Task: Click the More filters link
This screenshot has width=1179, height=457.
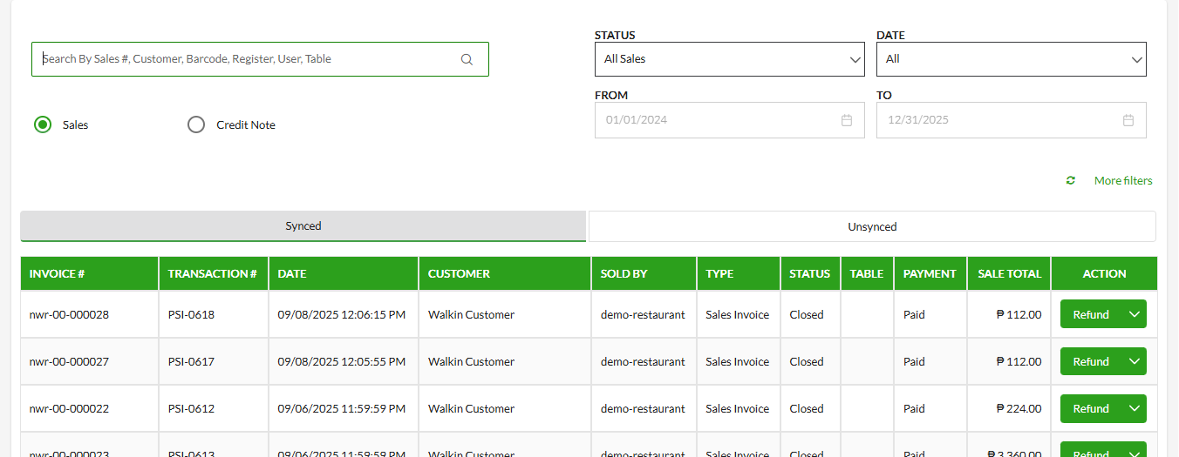Action: click(1123, 181)
